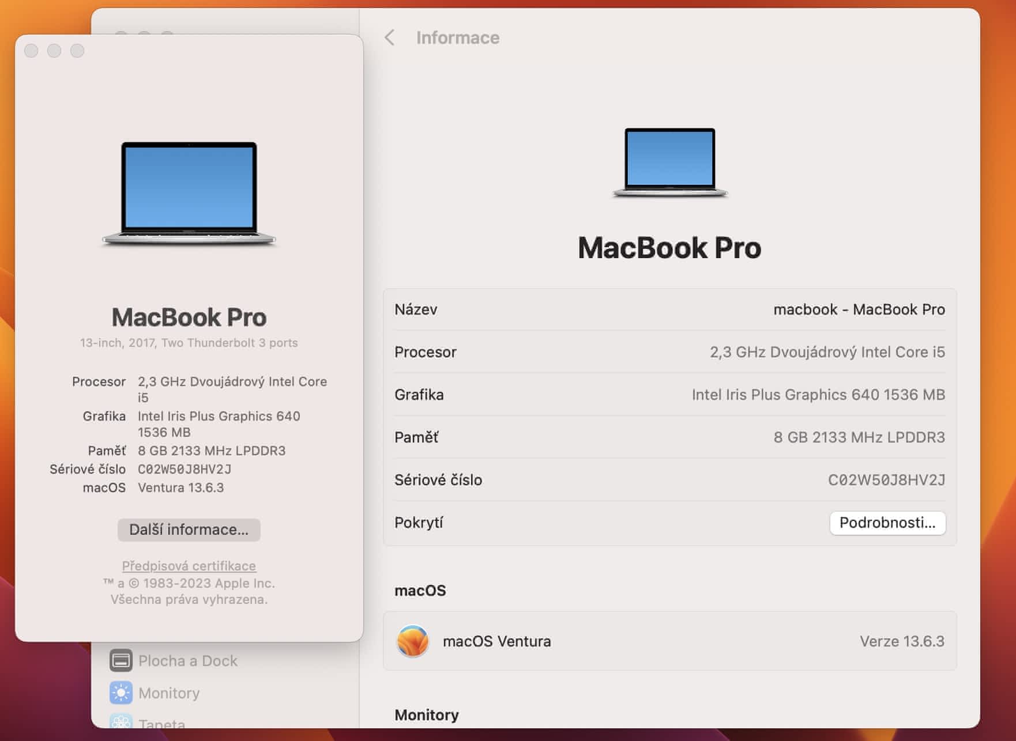Click the Plocha a Dock sidebar icon
The height and width of the screenshot is (741, 1016).
tap(121, 660)
